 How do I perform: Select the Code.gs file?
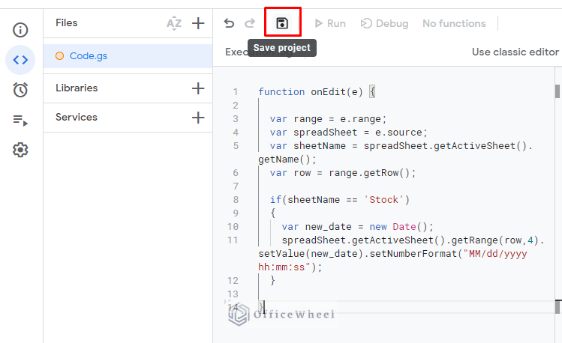[x=128, y=56]
